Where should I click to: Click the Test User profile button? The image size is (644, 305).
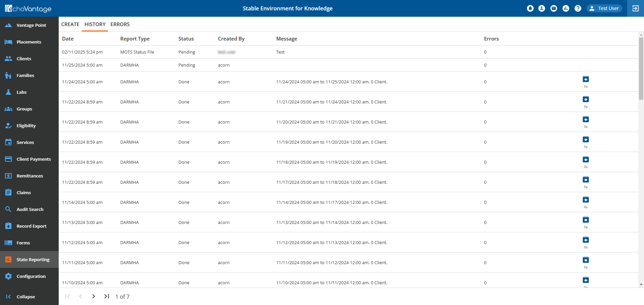[604, 8]
